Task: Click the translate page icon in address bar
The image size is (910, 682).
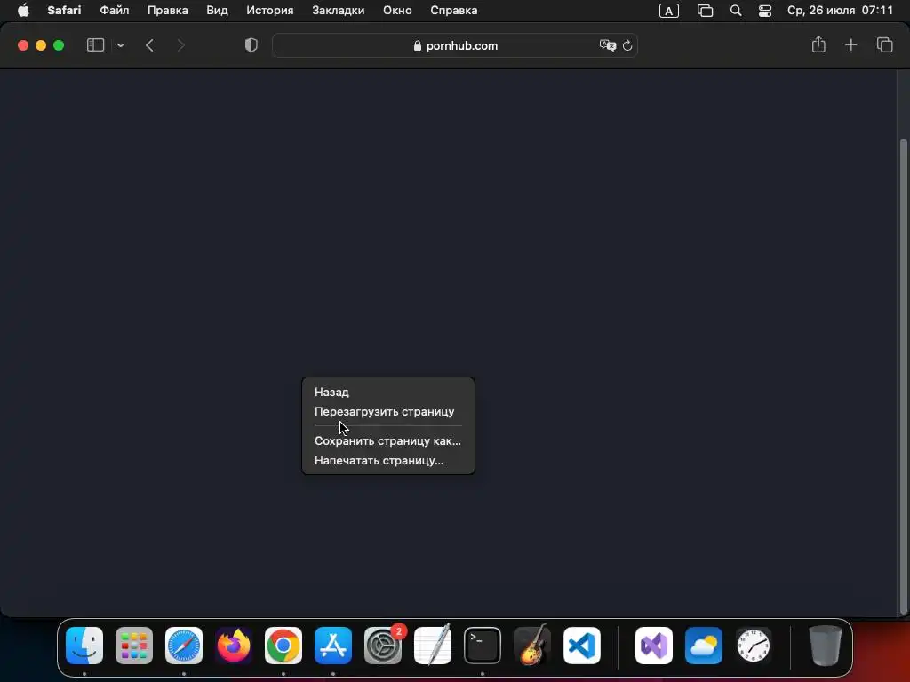Action: click(x=607, y=45)
